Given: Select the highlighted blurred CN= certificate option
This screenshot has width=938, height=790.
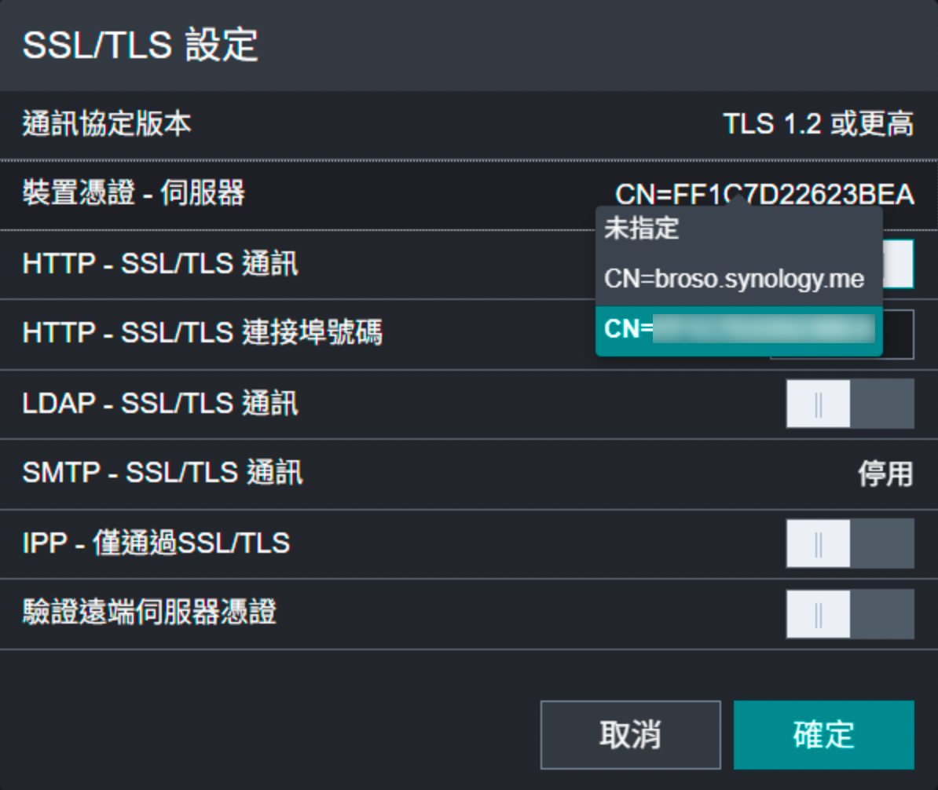Looking at the screenshot, I should pos(738,330).
